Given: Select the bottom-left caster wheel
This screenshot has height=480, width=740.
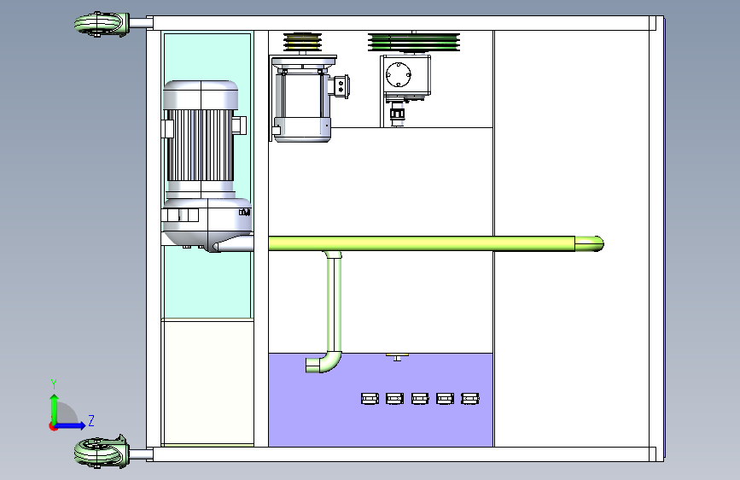Looking at the screenshot, I should pyautogui.click(x=102, y=452).
